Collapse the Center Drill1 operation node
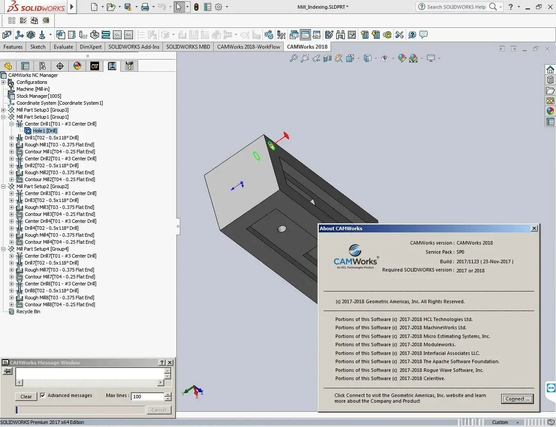Image resolution: width=556 pixels, height=427 pixels. point(12,124)
